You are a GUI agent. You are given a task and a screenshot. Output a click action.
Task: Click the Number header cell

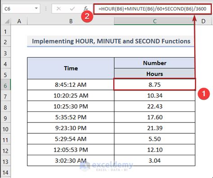pyautogui.click(x=155, y=63)
